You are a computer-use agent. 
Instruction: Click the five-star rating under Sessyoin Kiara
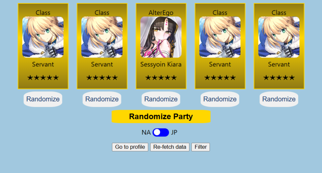coord(161,78)
